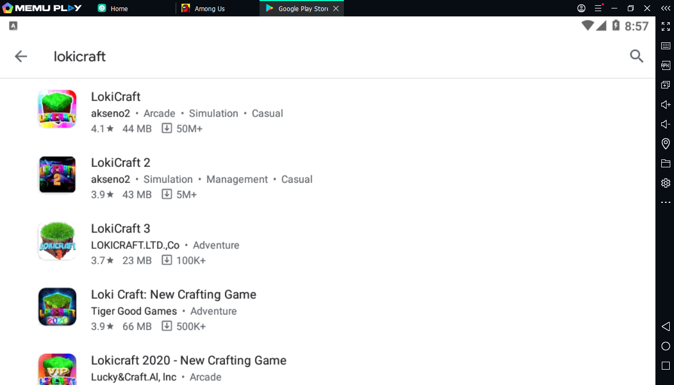The image size is (674, 385).
Task: Click the 23 MB size label
Action: (137, 261)
